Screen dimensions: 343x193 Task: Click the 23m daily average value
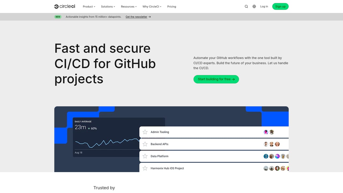80,127
